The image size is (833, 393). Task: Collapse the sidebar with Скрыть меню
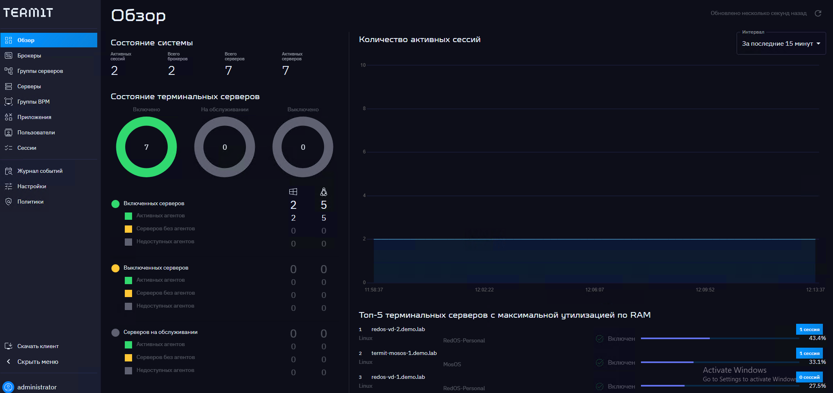pyautogui.click(x=38, y=362)
